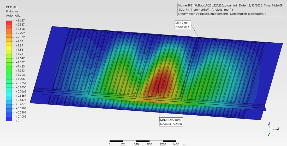The height and width of the screenshot is (146, 287).
Task: Select legend value +2.08
Action: click(x=19, y=41)
